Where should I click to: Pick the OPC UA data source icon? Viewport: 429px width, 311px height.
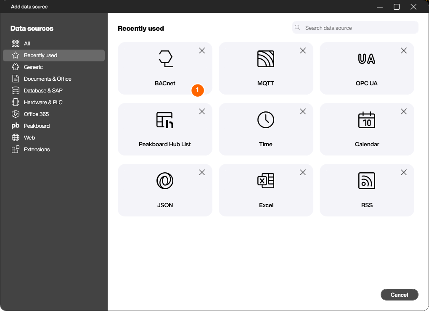point(367,59)
